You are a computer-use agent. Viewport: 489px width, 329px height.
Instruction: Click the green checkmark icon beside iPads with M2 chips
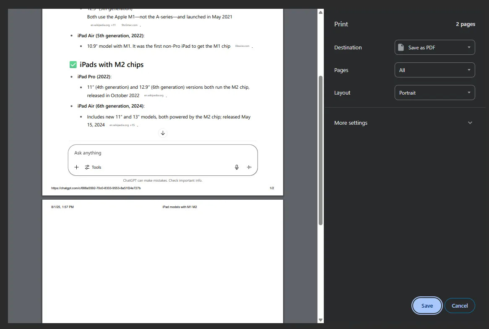click(x=73, y=65)
